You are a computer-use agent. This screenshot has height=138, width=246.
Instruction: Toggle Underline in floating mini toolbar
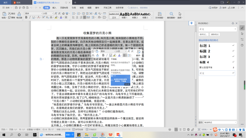coord(111,55)
